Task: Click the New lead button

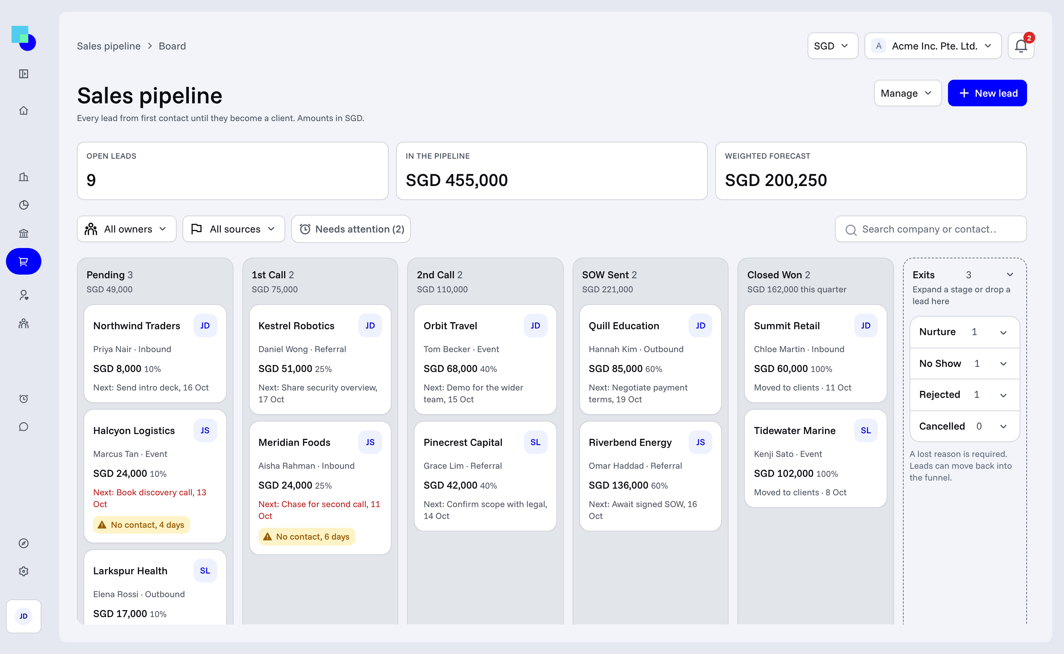Action: click(987, 93)
